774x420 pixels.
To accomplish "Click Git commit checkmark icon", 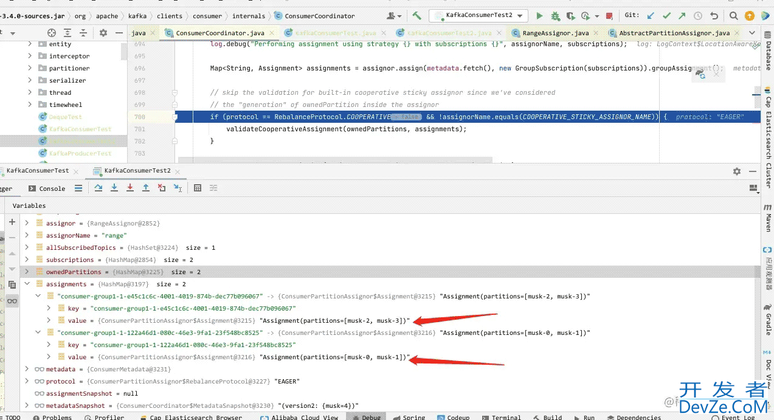I will 667,16.
